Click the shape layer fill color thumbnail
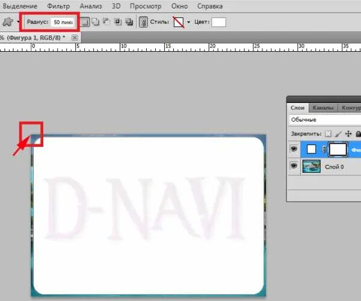 [x=311, y=149]
